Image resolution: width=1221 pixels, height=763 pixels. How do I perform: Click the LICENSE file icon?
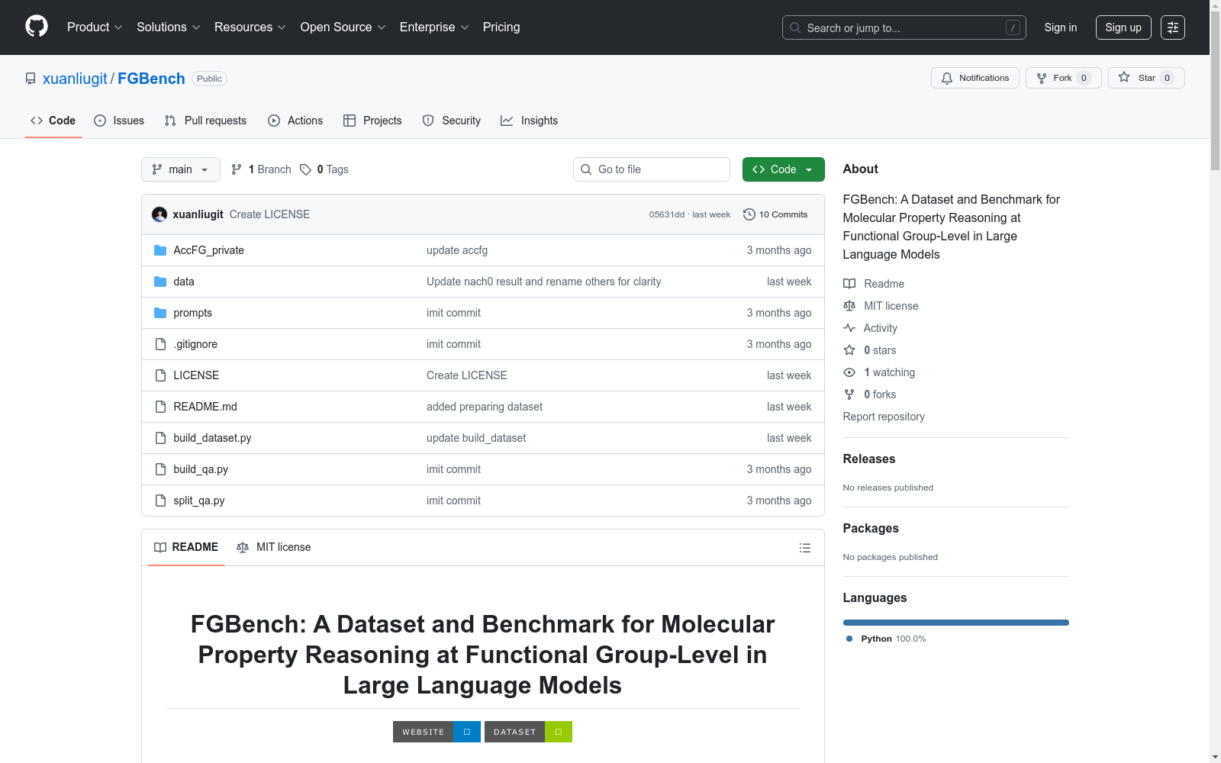[x=160, y=375]
